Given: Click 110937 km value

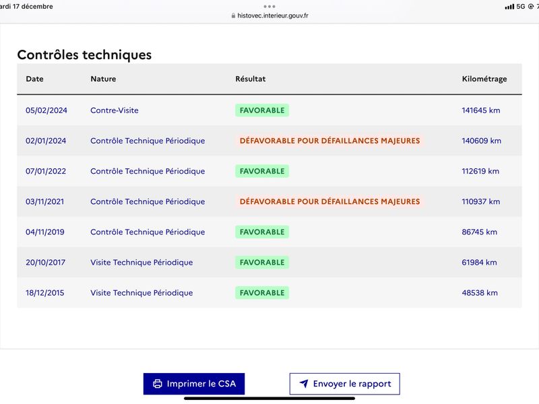Looking at the screenshot, I should 481,201.
